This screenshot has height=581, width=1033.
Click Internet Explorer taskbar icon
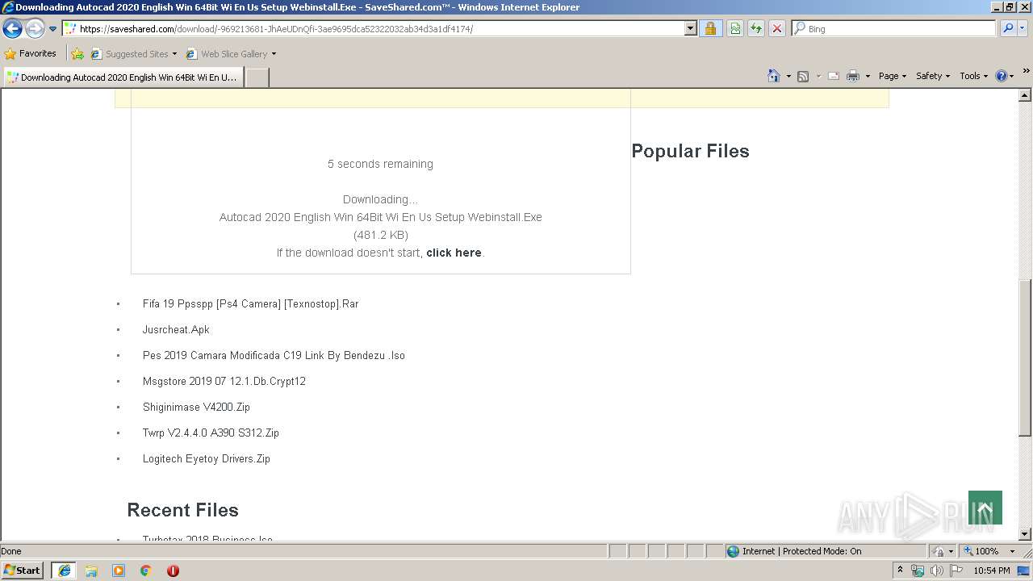click(x=65, y=571)
